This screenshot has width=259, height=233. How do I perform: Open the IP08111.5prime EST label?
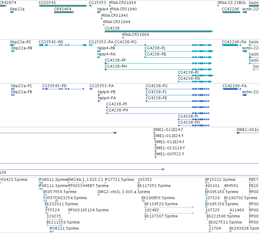pyautogui.click(x=64, y=228)
